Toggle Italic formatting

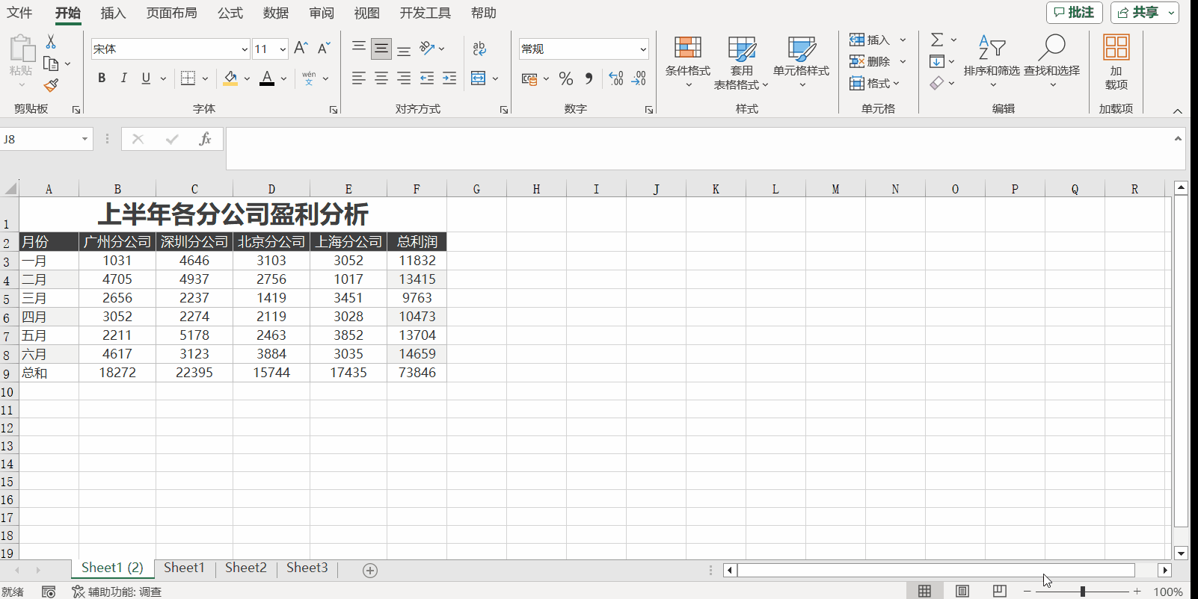[124, 78]
